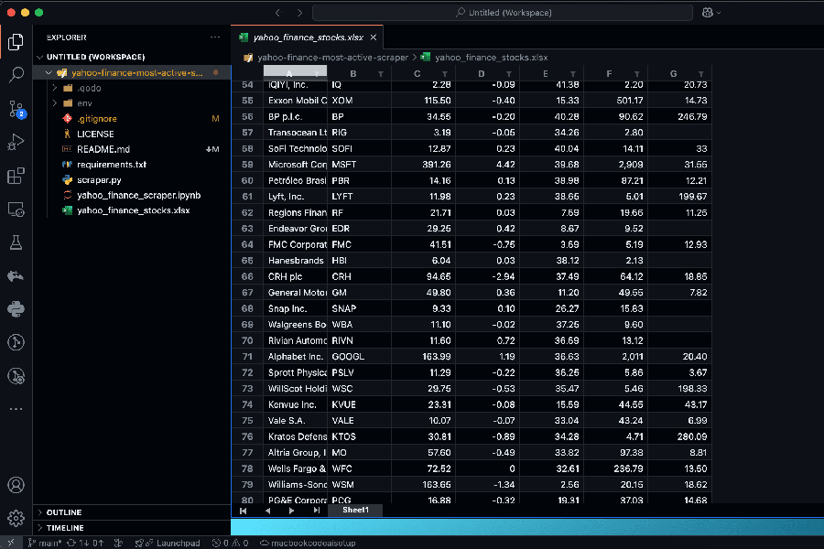The image size is (824, 549).
Task: Go to next sheet arrow button
Action: (292, 511)
